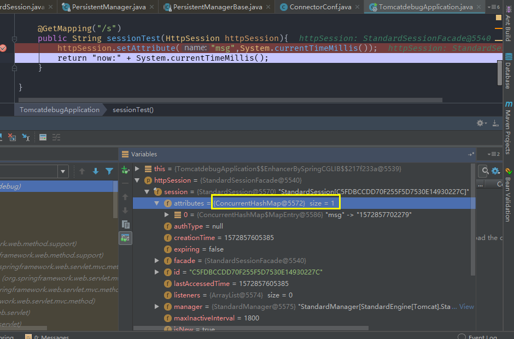The height and width of the screenshot is (339, 514).
Task: Click the TomcatdebugApplication breadcrumb
Action: tap(60, 110)
